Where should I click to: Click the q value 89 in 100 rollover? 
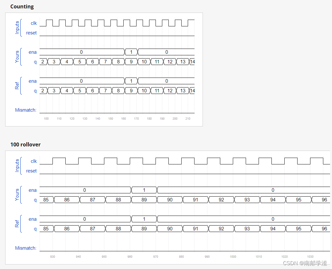[x=144, y=200]
